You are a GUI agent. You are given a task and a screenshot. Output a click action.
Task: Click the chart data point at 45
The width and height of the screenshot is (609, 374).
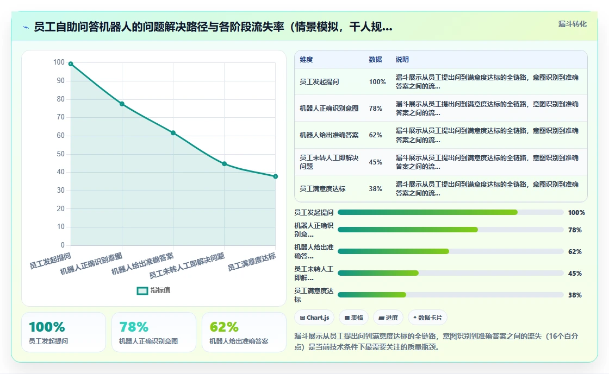click(224, 164)
